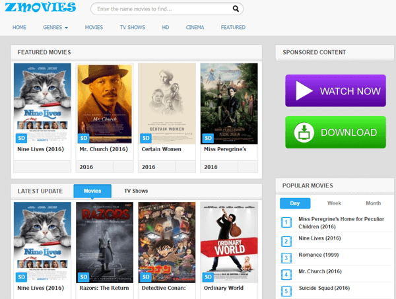
Task: Open featured Nine Lives (2016) title link
Action: point(40,149)
